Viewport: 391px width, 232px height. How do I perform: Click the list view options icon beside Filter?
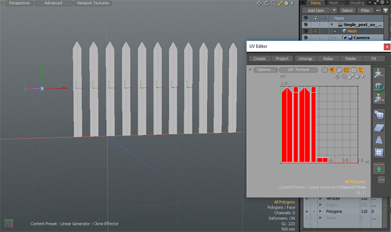coord(378,10)
